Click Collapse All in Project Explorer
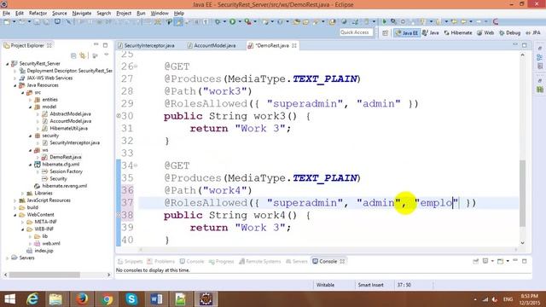546x307 pixels. [73, 55]
